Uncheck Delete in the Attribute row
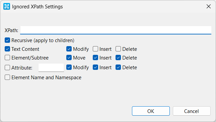The width and height of the screenshot is (216, 122). (x=118, y=68)
